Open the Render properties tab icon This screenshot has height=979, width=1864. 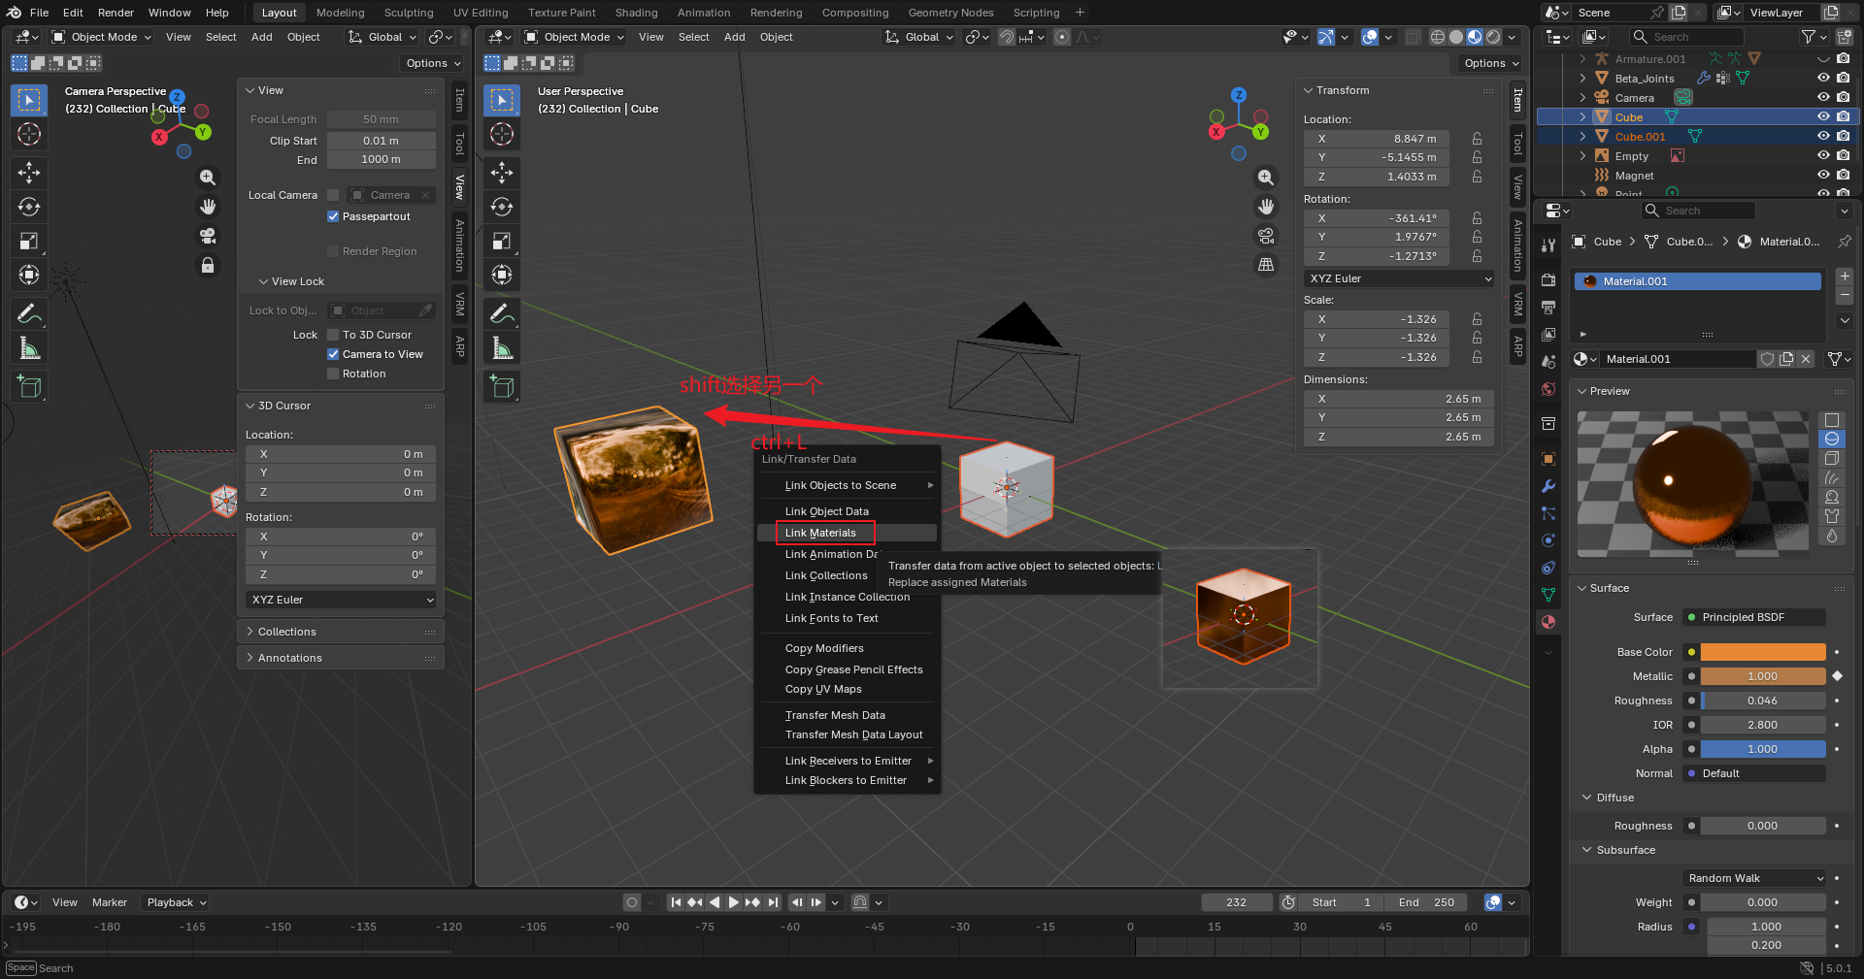pyautogui.click(x=1548, y=279)
